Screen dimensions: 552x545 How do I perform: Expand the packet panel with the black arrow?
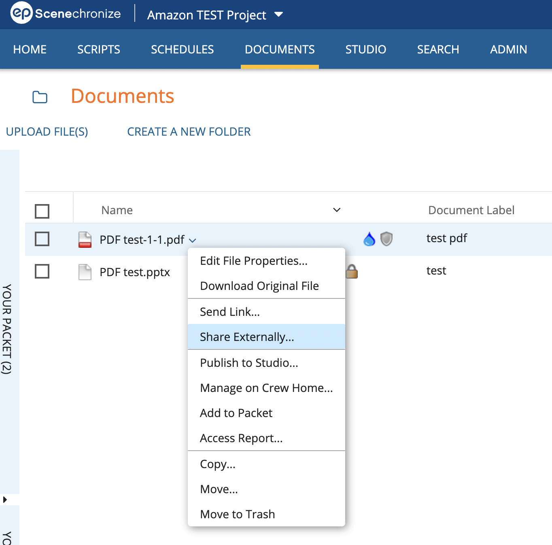(5, 500)
